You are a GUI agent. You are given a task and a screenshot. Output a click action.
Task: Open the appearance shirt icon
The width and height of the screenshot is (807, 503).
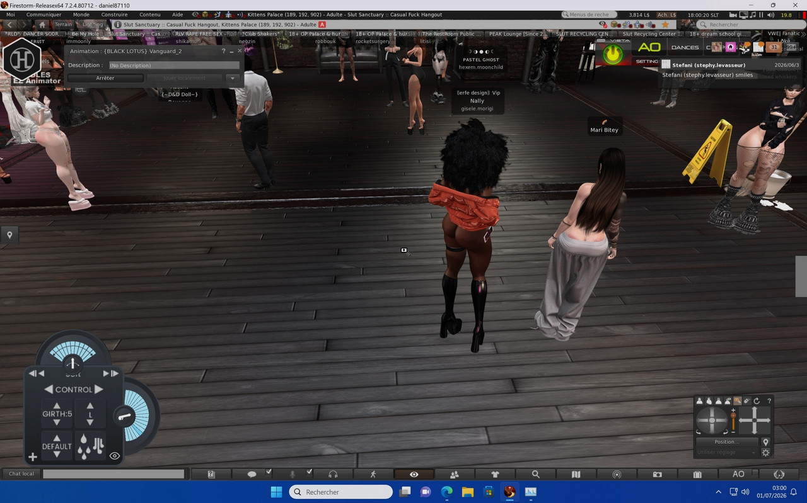495,474
